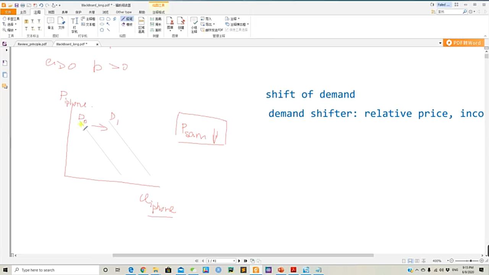
Task: Click the Open folder icon in quick access toolbar
Action: coord(10,5)
